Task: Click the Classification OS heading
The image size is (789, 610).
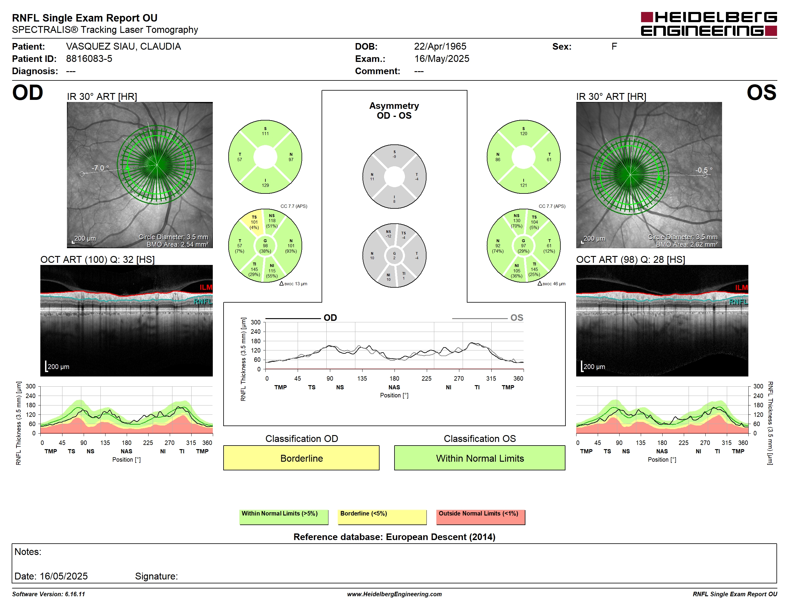Action: pyautogui.click(x=480, y=438)
